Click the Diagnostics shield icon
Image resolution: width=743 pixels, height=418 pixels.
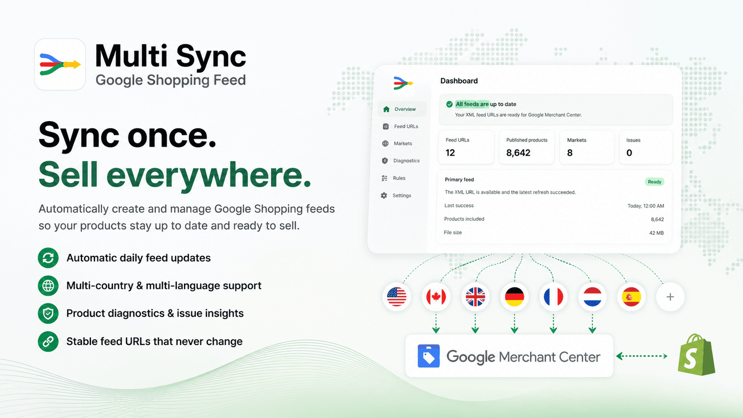[x=385, y=161]
